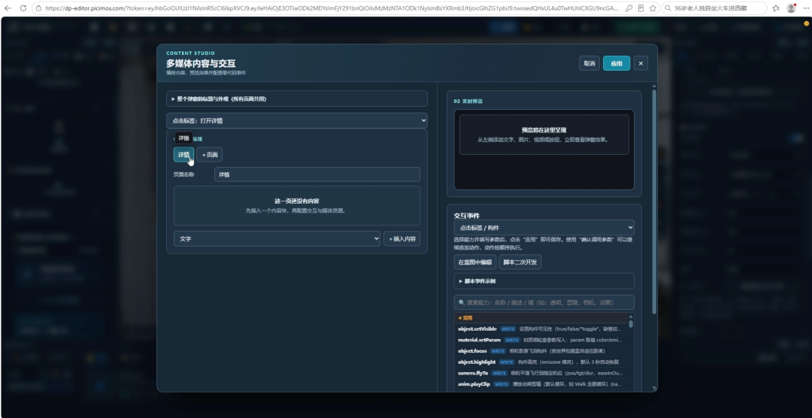This screenshot has width=812, height=418.
Task: Open the reader view icon in the address bar
Action: (641, 8)
